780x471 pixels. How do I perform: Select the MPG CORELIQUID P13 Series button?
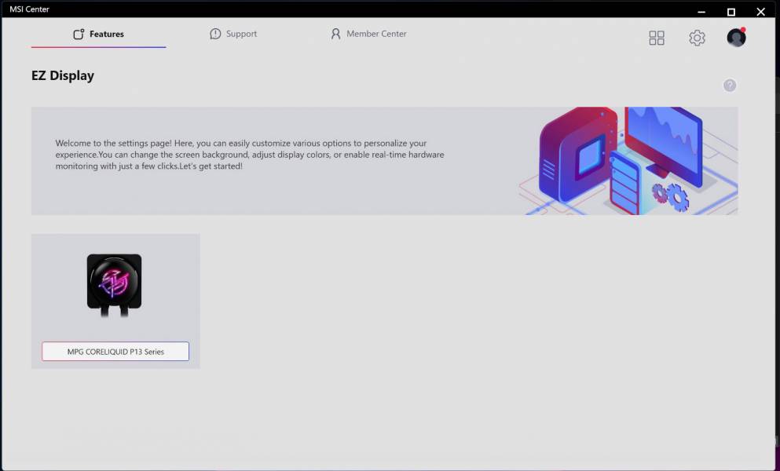click(x=115, y=352)
